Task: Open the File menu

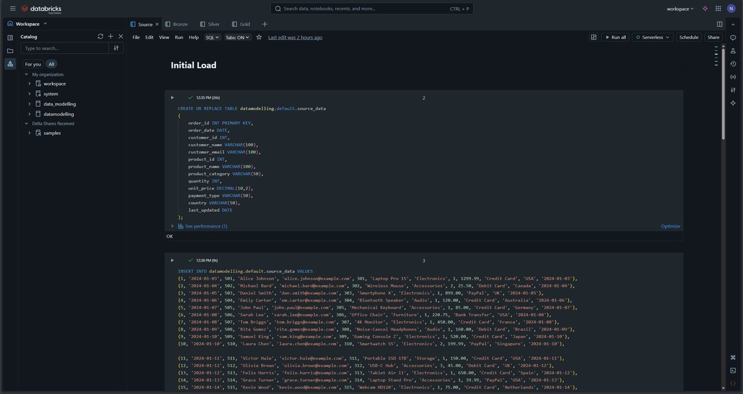Action: click(136, 37)
